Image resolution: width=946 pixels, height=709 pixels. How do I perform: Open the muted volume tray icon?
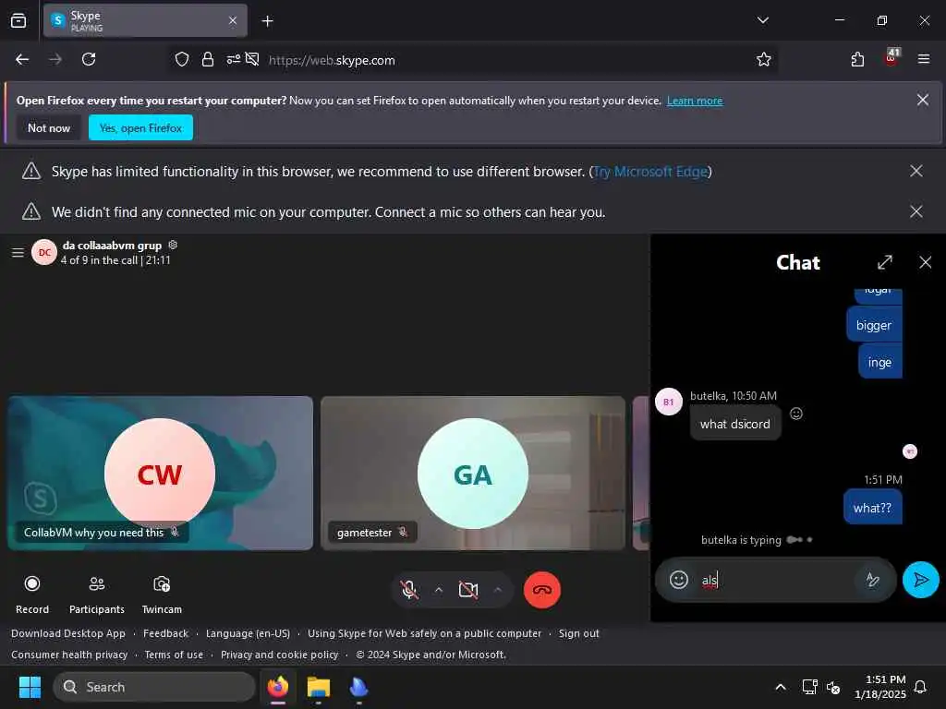833,687
